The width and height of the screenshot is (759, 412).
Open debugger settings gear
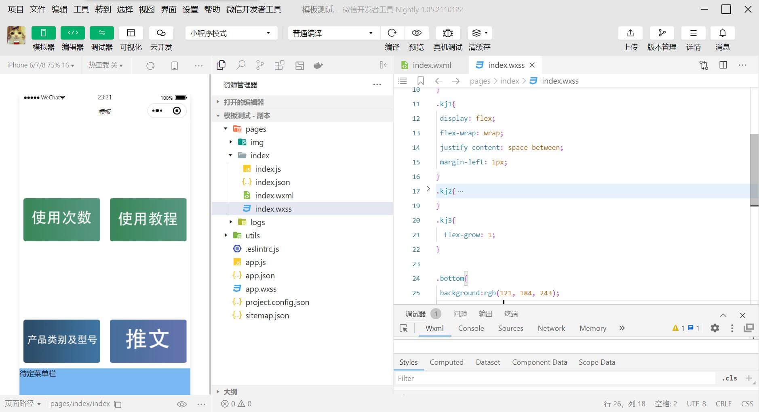click(715, 328)
